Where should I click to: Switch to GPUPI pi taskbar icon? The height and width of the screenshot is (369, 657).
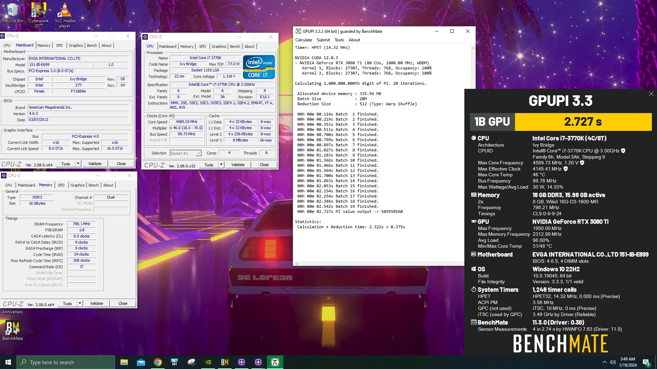275,362
